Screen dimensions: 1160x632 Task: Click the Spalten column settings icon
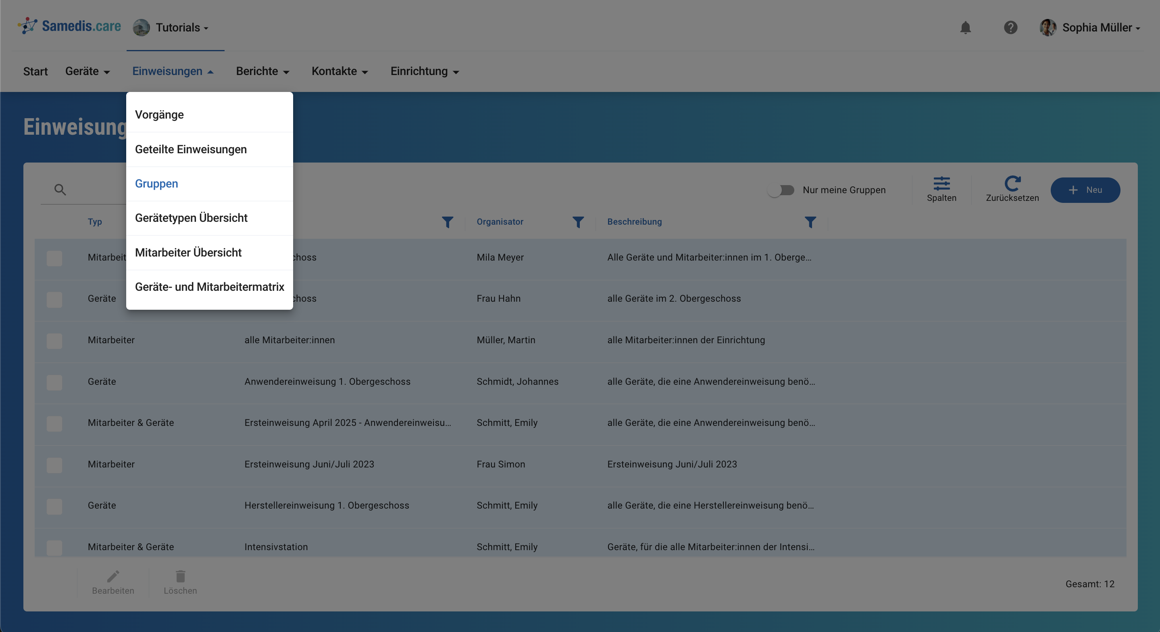[941, 184]
